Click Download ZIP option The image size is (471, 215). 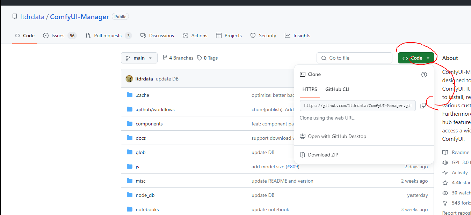(319, 155)
